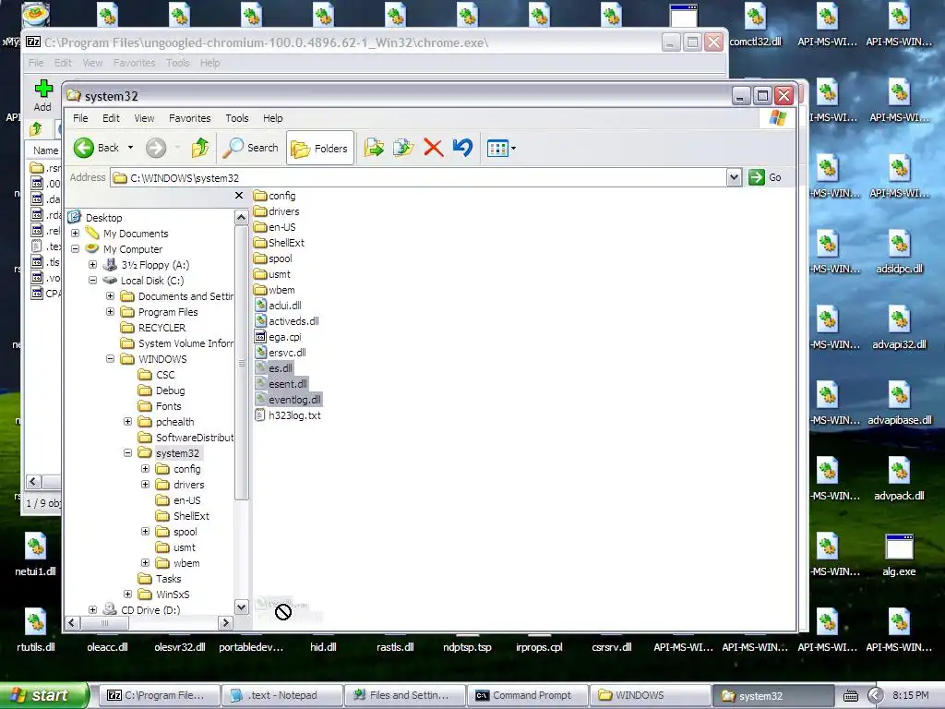This screenshot has height=709, width=945.
Task: Click the keyboard icon in system tray
Action: (850, 696)
